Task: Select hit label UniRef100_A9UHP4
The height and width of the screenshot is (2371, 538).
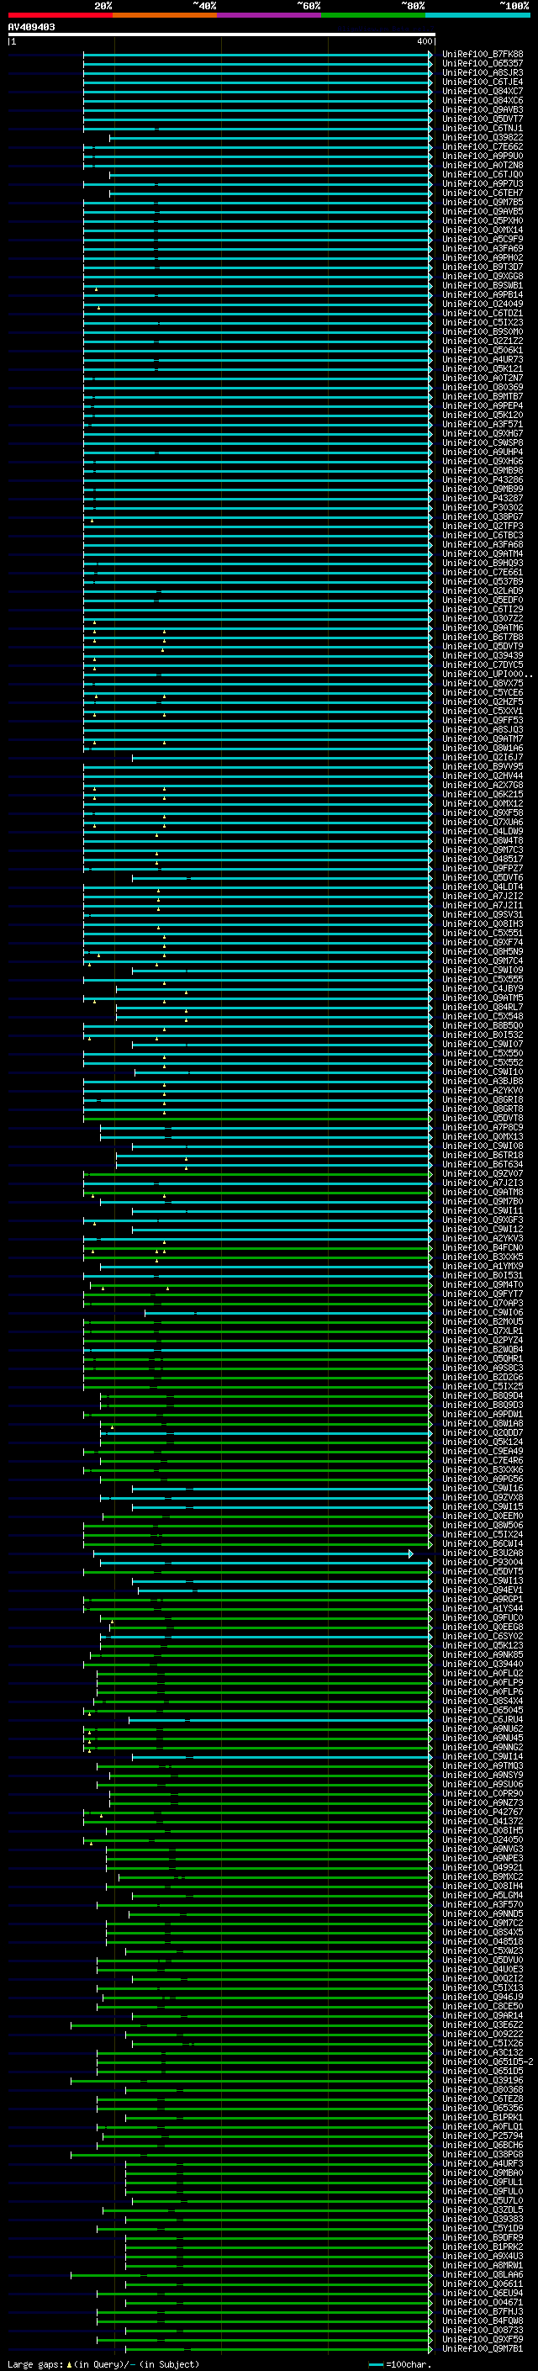Action: [482, 452]
